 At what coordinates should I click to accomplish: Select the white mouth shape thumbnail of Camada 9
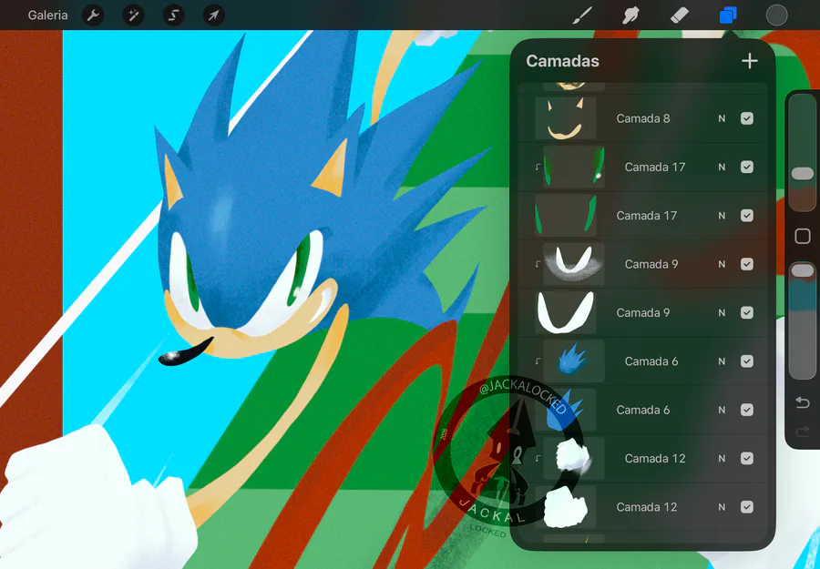point(565,313)
